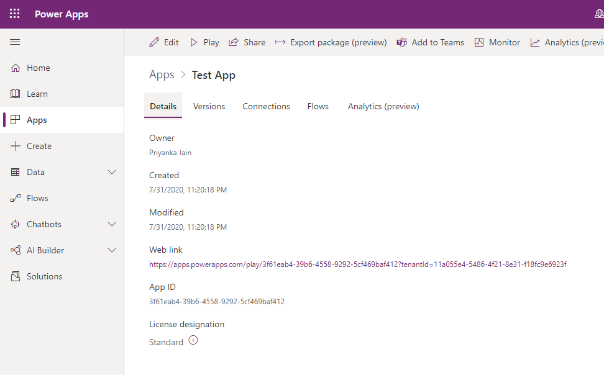Select the Flows tab

(x=318, y=106)
